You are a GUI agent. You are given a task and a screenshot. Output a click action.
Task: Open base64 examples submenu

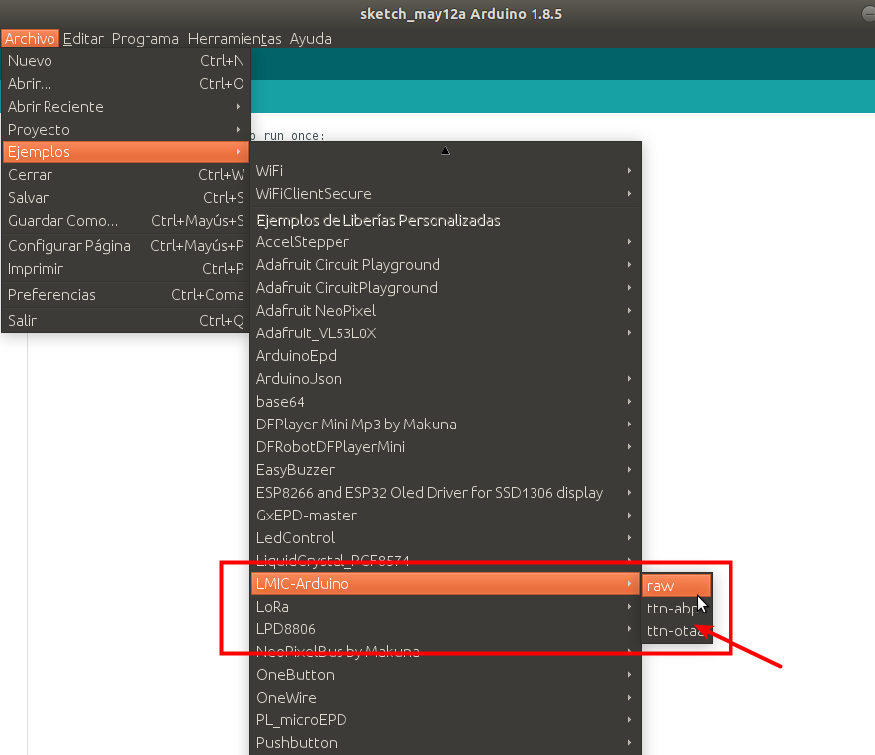(x=445, y=401)
